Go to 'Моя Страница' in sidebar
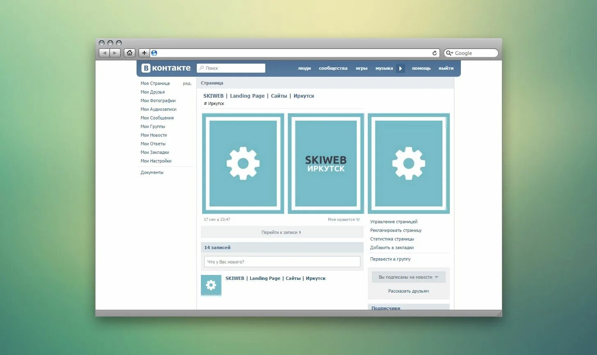Viewport: 597px width, 355px height. tap(155, 83)
